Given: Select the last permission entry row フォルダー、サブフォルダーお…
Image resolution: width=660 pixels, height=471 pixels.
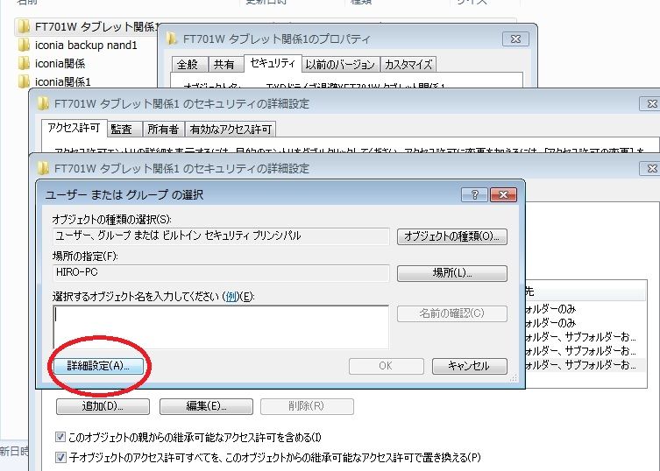Looking at the screenshot, I should point(585,364).
